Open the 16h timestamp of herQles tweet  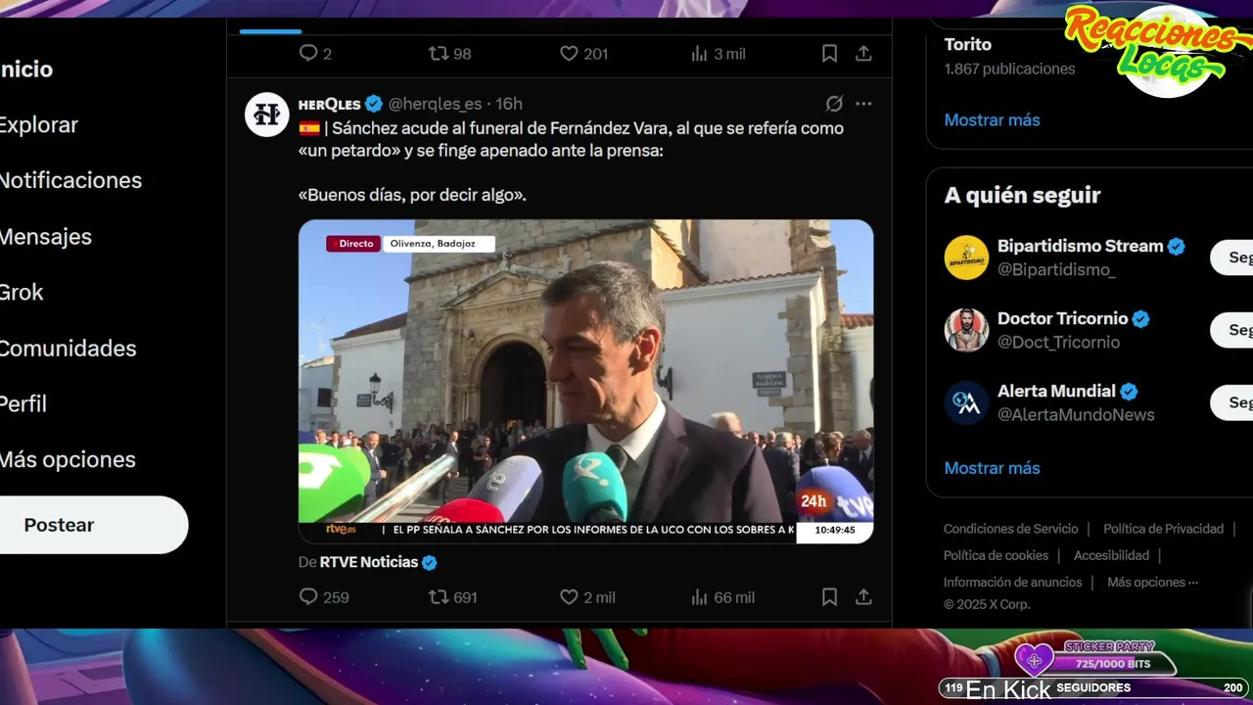(x=509, y=104)
